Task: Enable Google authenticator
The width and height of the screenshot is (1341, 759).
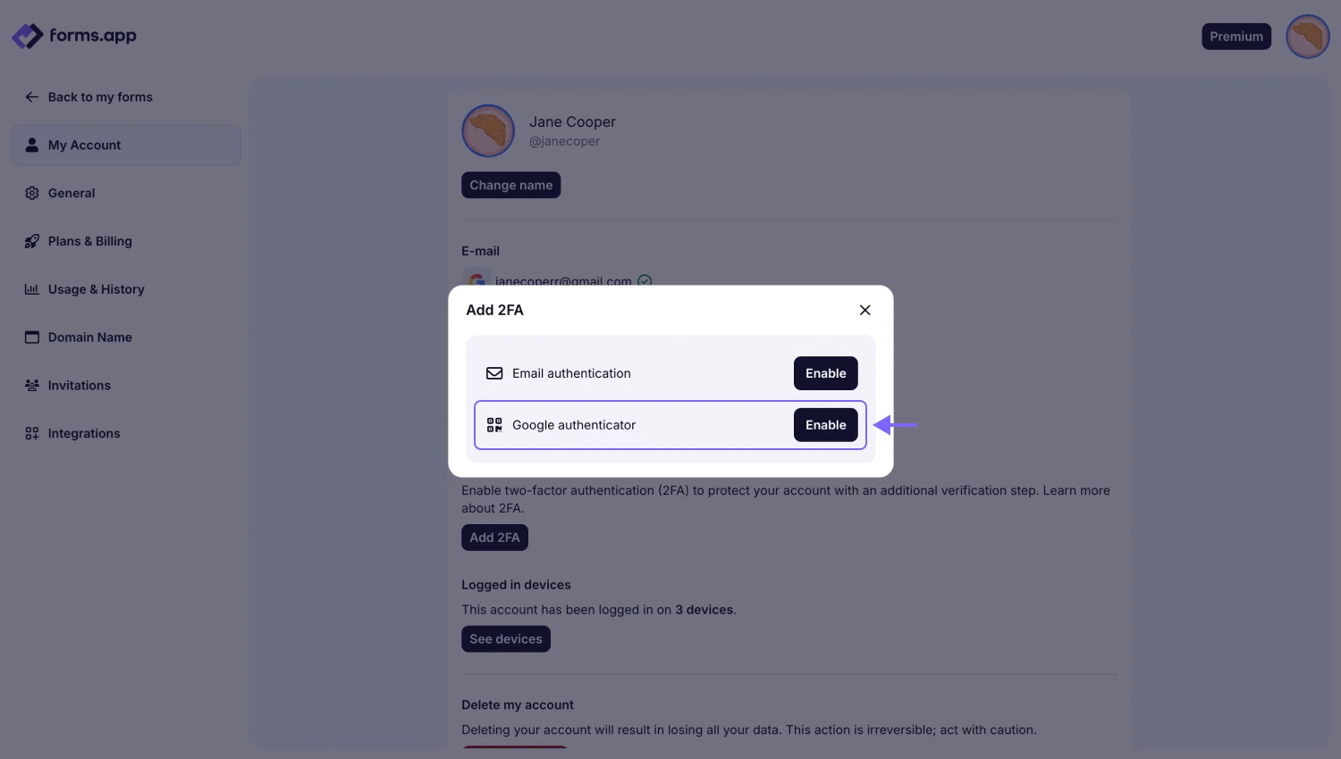Action: [825, 425]
